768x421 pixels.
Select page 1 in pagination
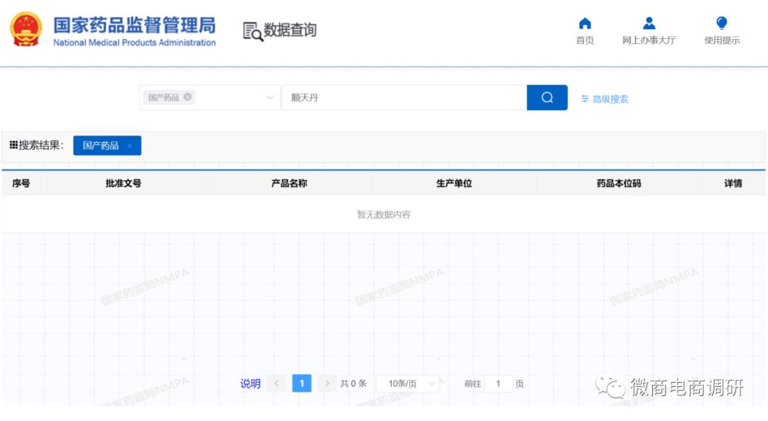(x=302, y=383)
